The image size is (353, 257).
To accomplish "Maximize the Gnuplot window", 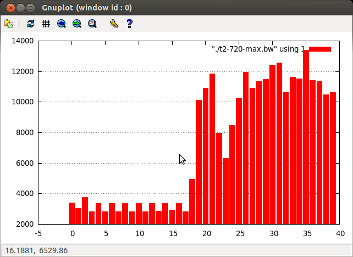I will pos(30,8).
